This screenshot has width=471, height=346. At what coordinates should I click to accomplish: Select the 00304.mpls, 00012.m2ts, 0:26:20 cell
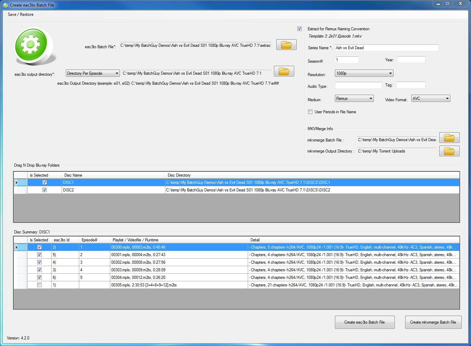coord(179,277)
